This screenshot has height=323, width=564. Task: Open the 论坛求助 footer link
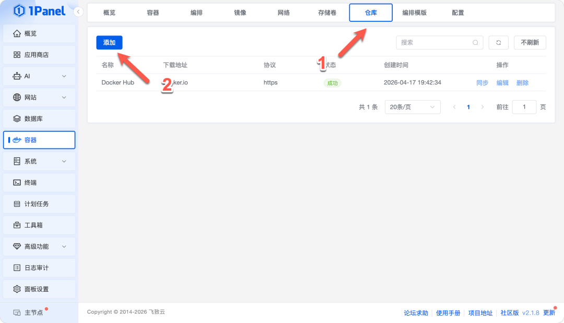click(x=416, y=313)
